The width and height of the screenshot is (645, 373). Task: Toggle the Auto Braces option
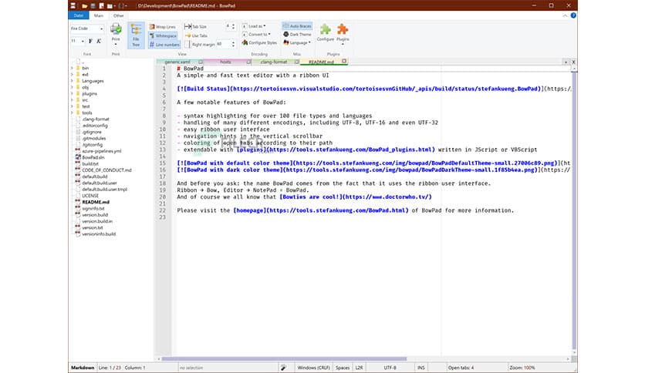click(x=296, y=25)
